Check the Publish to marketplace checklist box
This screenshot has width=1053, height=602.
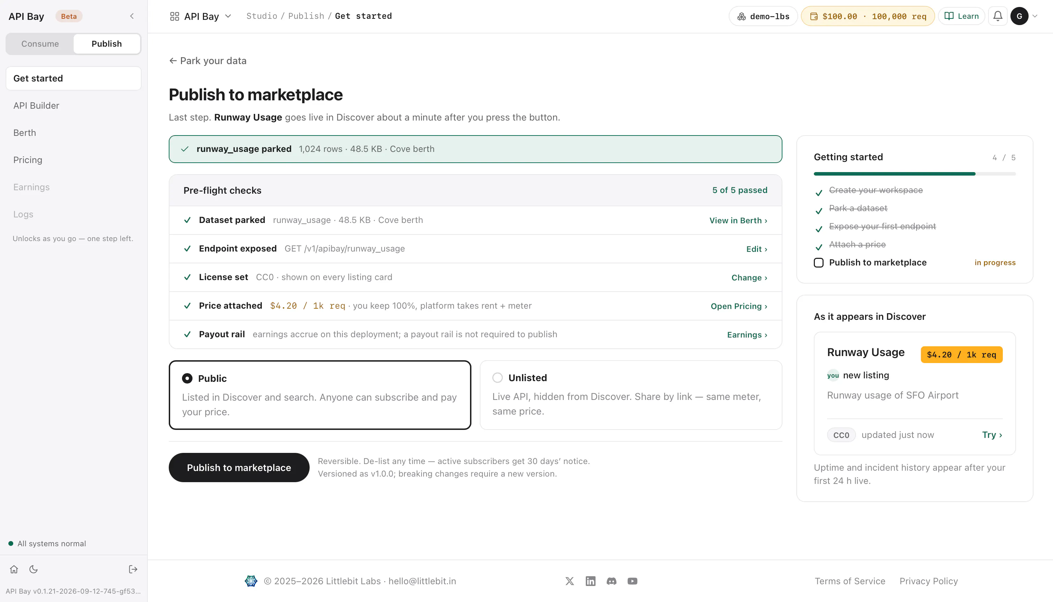pos(818,263)
